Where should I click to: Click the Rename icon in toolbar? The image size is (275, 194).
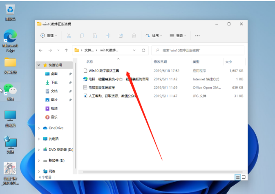tap(108, 36)
